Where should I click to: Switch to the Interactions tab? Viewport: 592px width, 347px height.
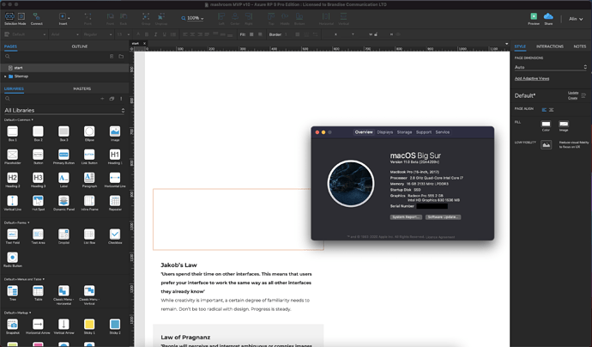coord(550,46)
